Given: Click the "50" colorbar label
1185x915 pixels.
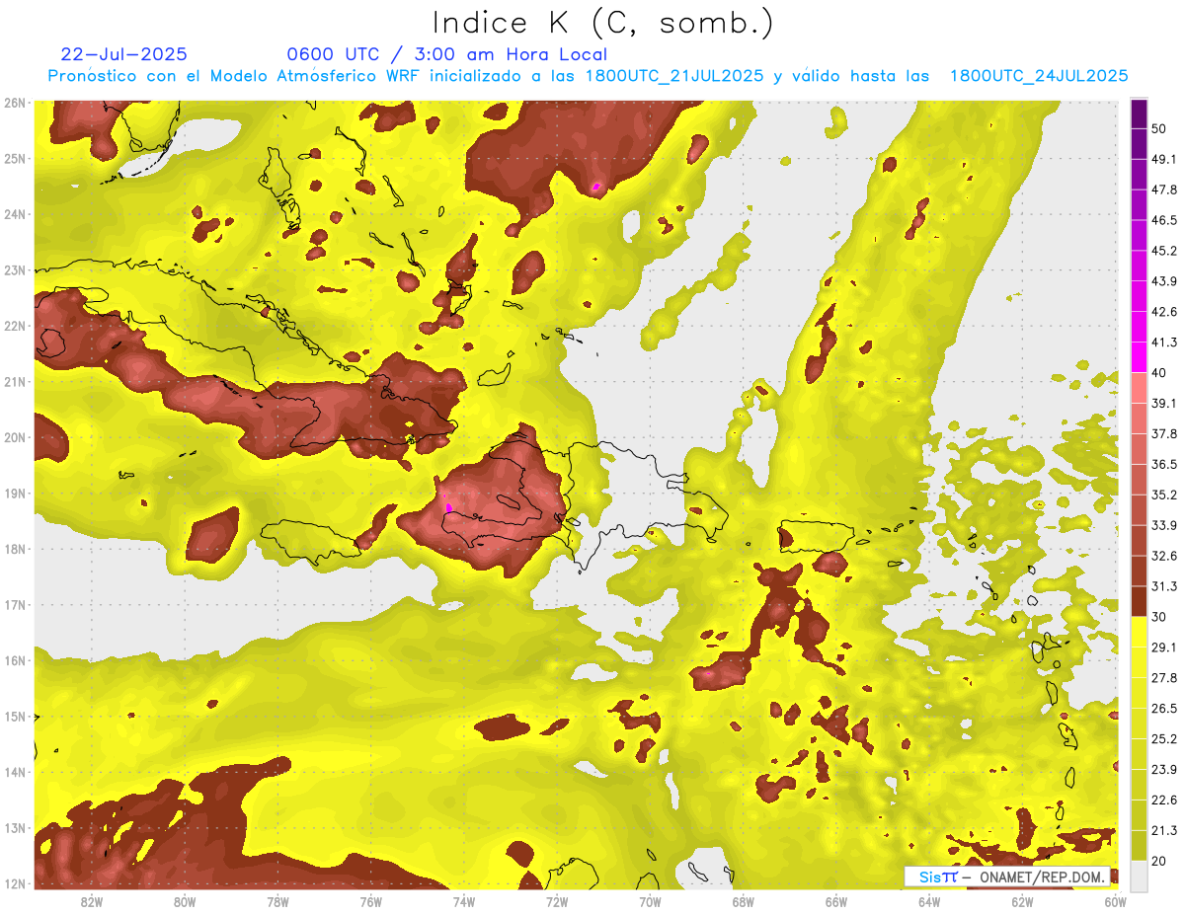Looking at the screenshot, I should [1159, 129].
